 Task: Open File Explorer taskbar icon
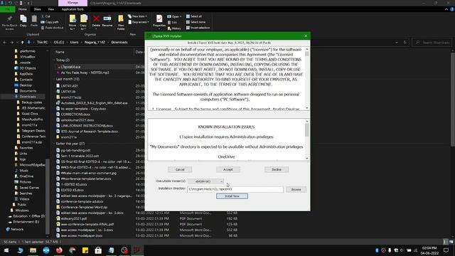[33, 250]
